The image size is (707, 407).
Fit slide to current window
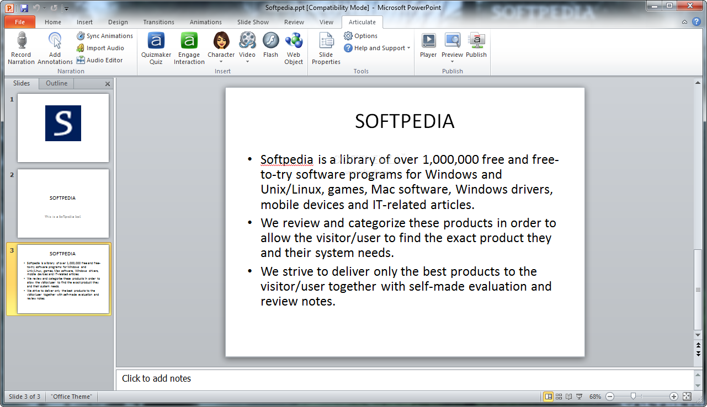click(687, 397)
